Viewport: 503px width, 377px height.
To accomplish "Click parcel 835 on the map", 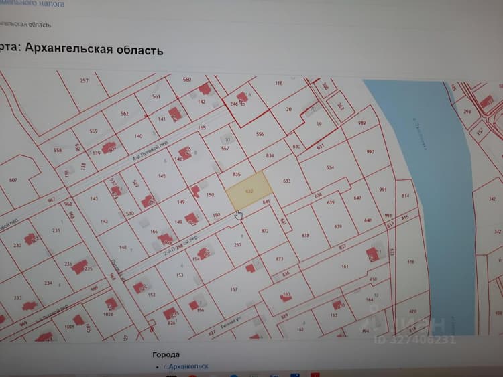I will 237,175.
